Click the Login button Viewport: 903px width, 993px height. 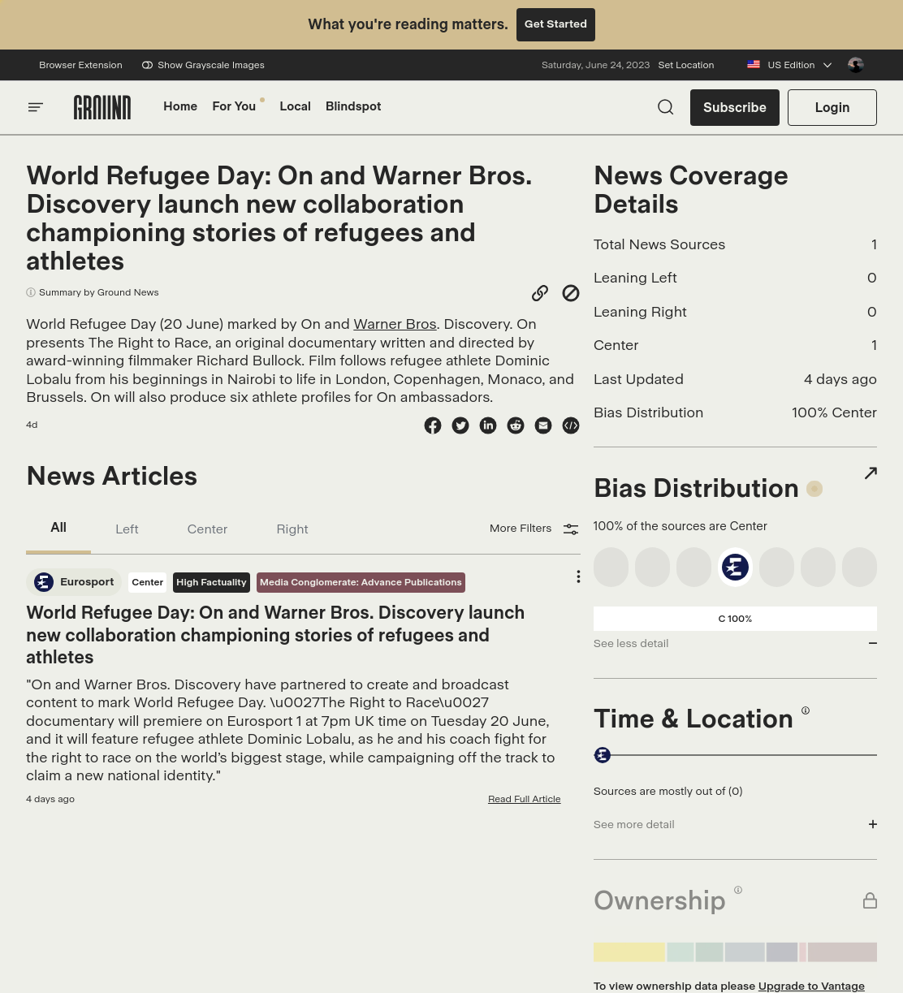pos(832,107)
